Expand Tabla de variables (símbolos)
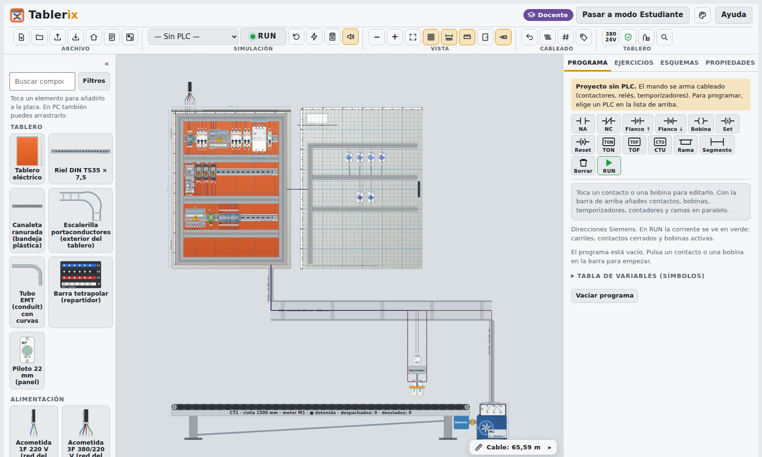The height and width of the screenshot is (457, 762). click(x=638, y=276)
